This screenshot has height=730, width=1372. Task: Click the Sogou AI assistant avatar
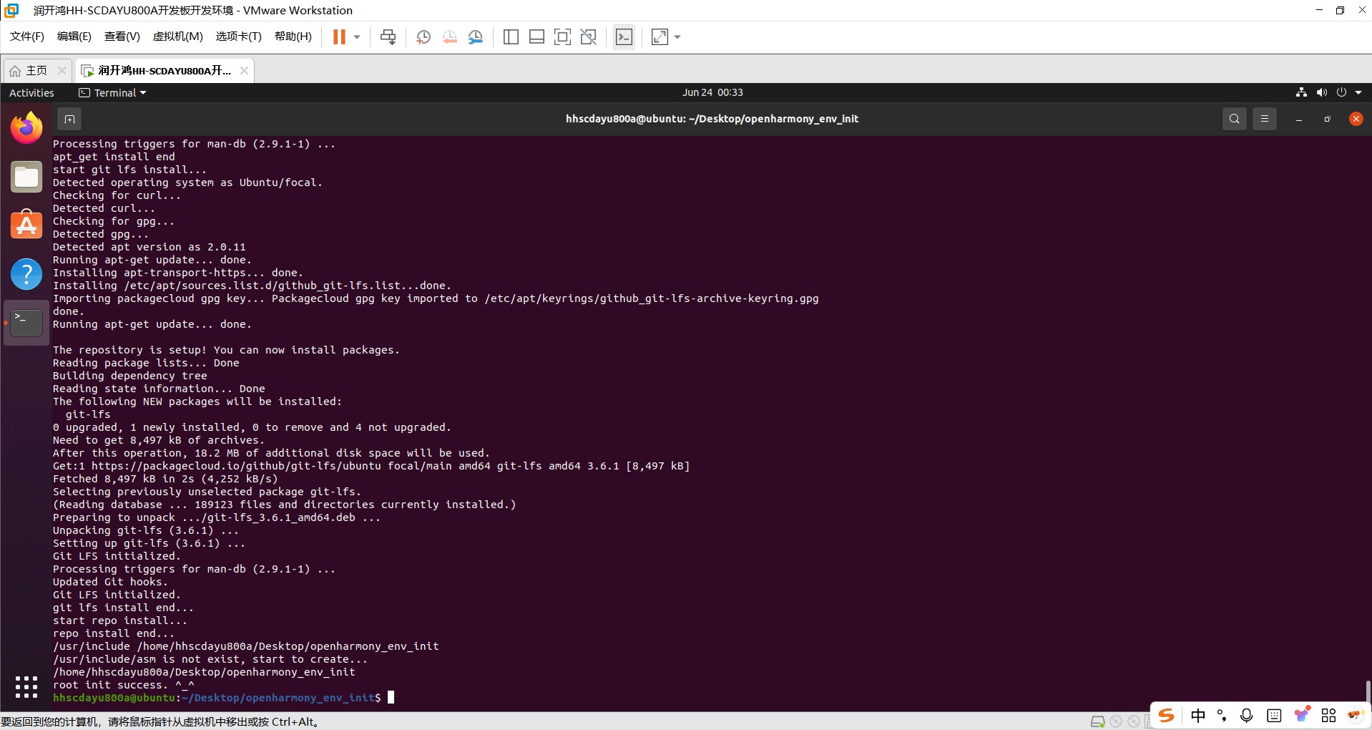click(1356, 715)
